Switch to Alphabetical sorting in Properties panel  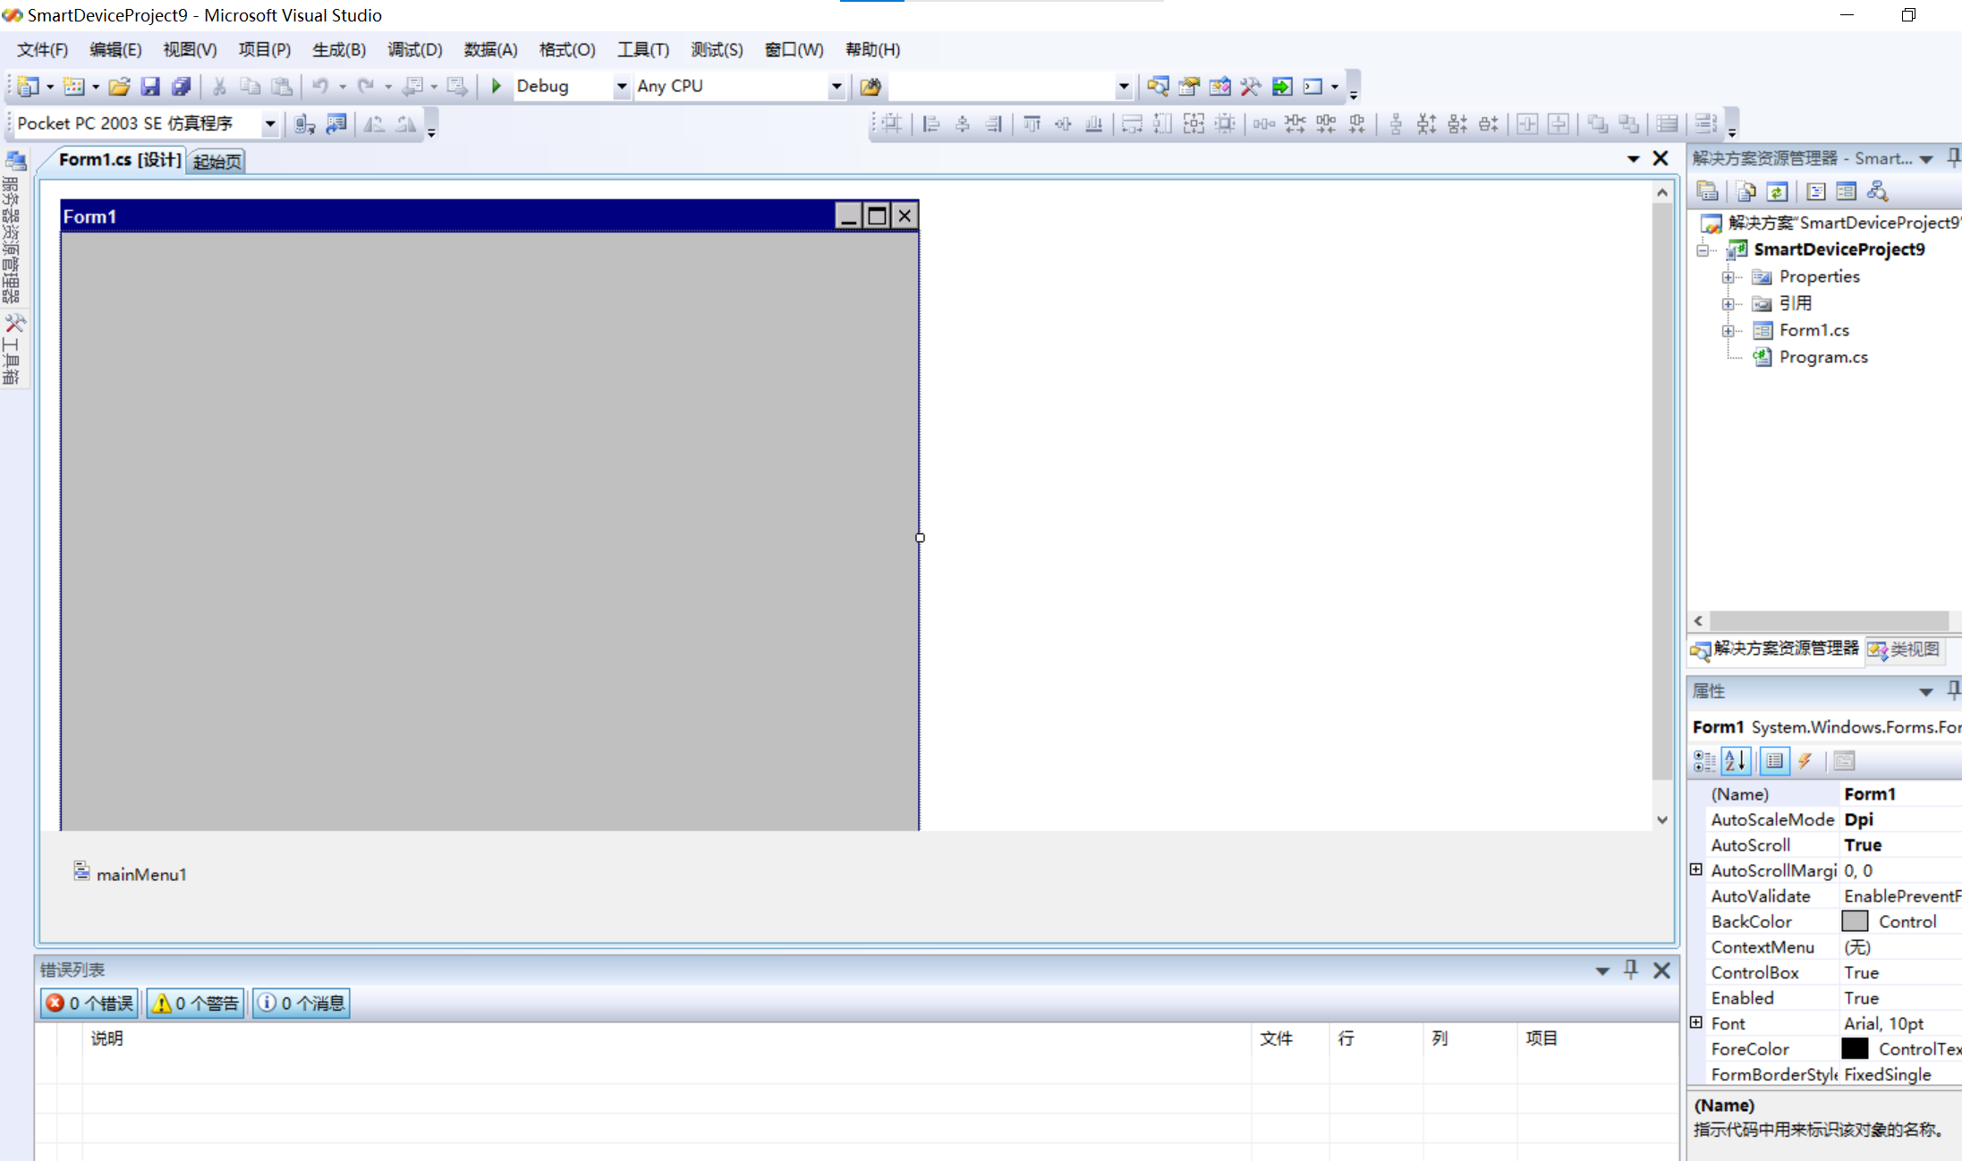(x=1736, y=761)
